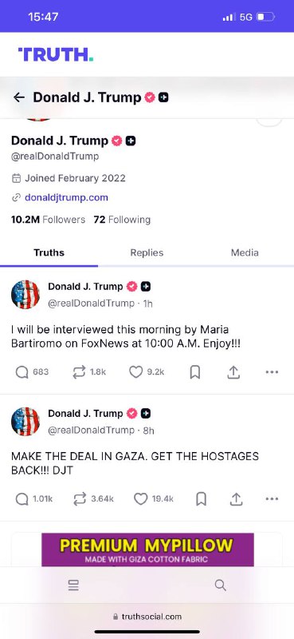This screenshot has width=294, height=639.
Task: Open more options on the GAZA post
Action: (x=272, y=498)
